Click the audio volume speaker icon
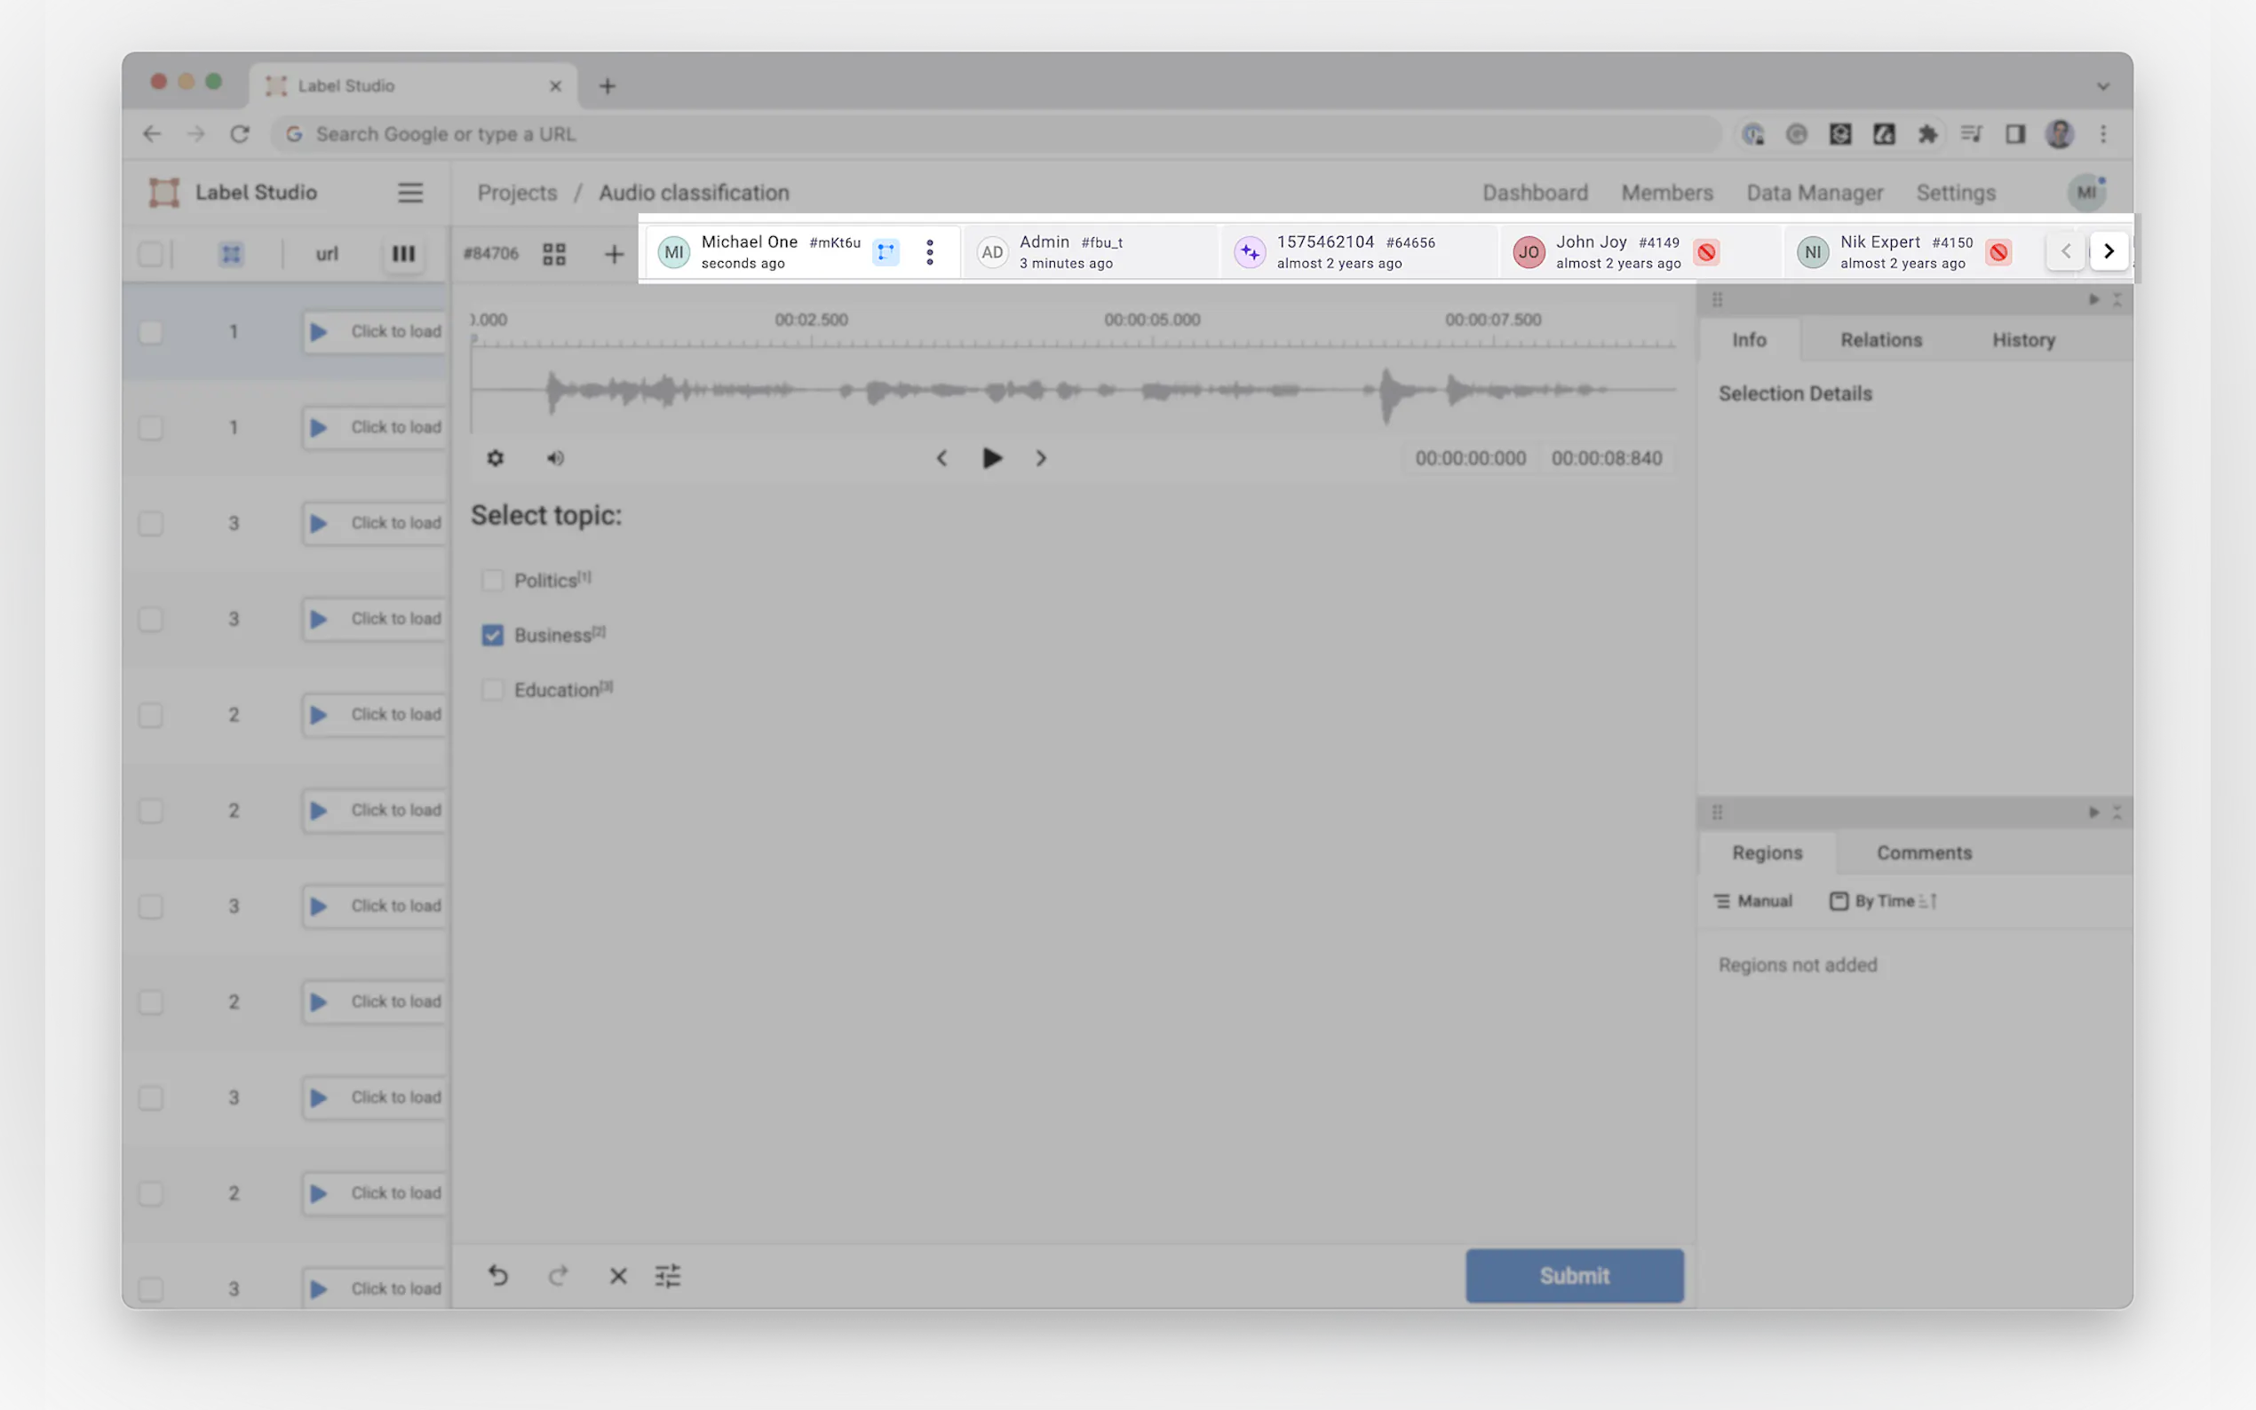The height and width of the screenshot is (1410, 2256). (x=555, y=458)
